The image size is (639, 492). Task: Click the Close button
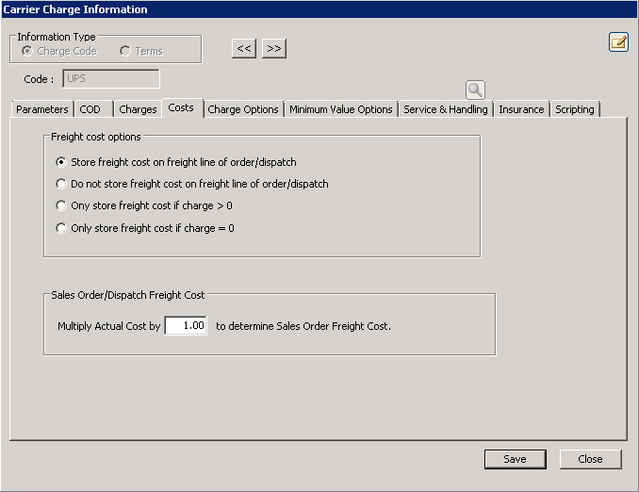click(590, 459)
